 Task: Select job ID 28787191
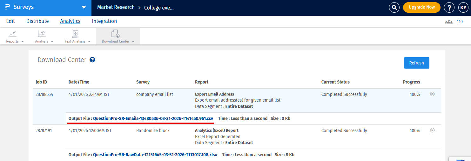click(x=44, y=131)
